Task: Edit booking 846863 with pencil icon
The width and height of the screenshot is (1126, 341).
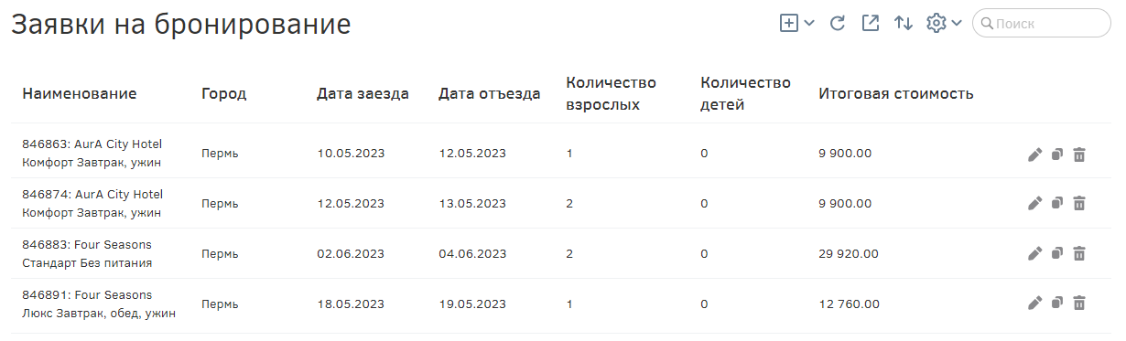Action: point(1034,155)
